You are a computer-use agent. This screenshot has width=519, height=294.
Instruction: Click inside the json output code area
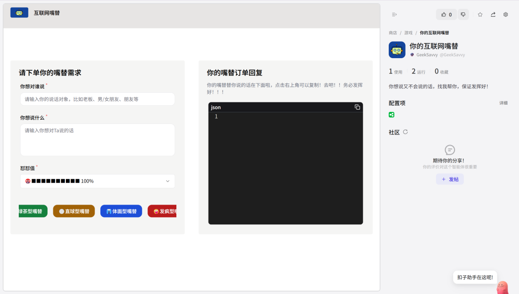(x=285, y=168)
